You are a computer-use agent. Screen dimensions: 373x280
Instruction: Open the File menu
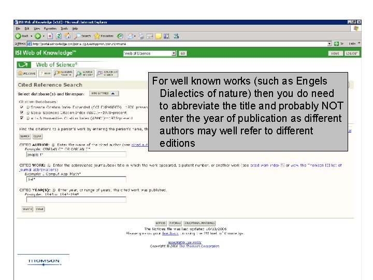coord(18,29)
